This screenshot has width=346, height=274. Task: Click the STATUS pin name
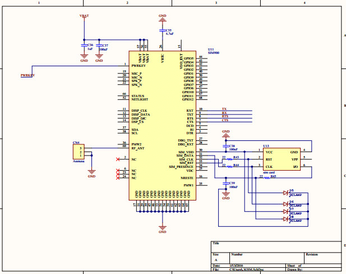coord(138,96)
